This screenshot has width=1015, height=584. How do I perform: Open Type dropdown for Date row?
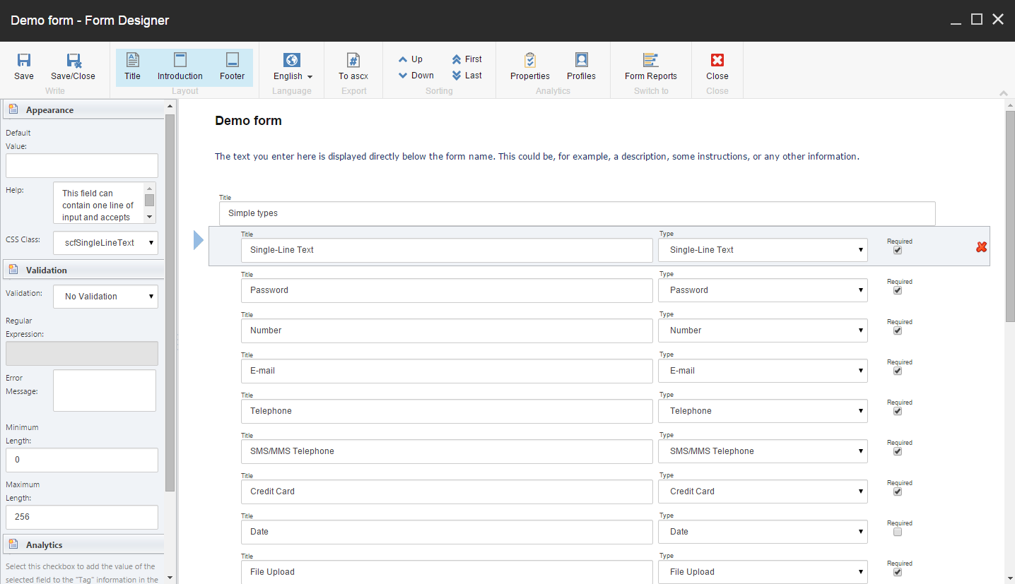pos(763,532)
